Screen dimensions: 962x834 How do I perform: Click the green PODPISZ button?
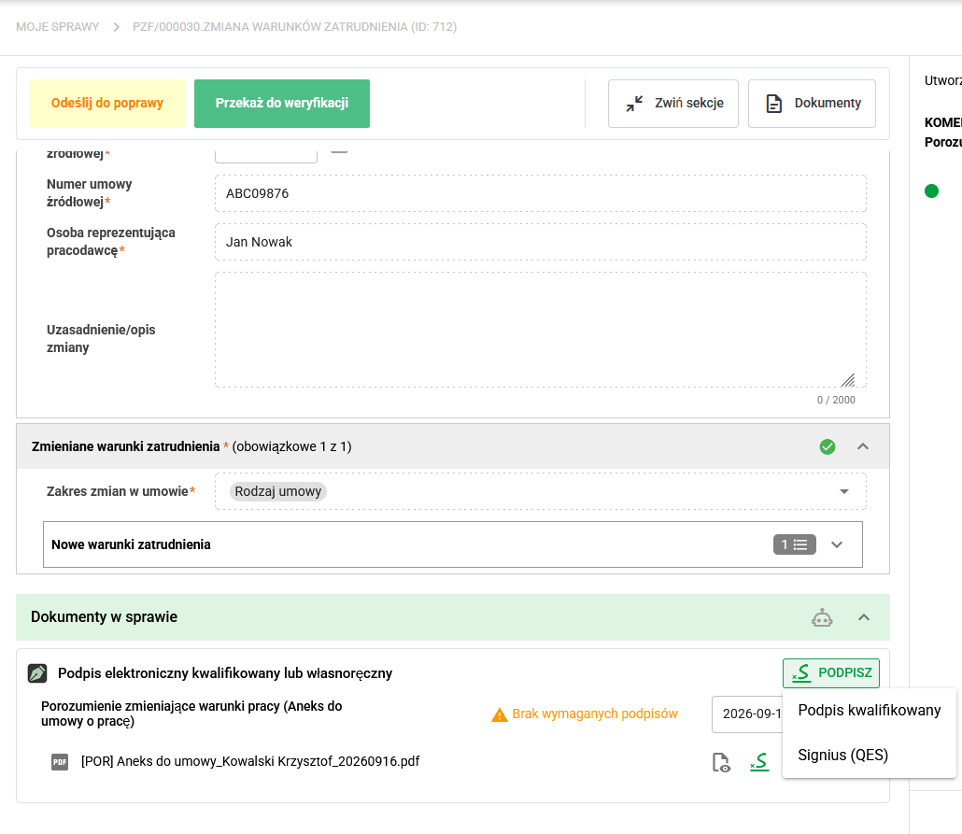click(830, 673)
